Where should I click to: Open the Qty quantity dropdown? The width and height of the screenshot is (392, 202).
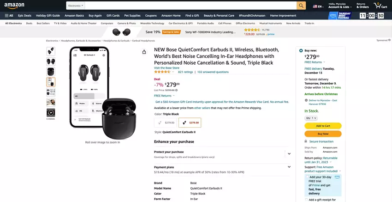(312, 118)
